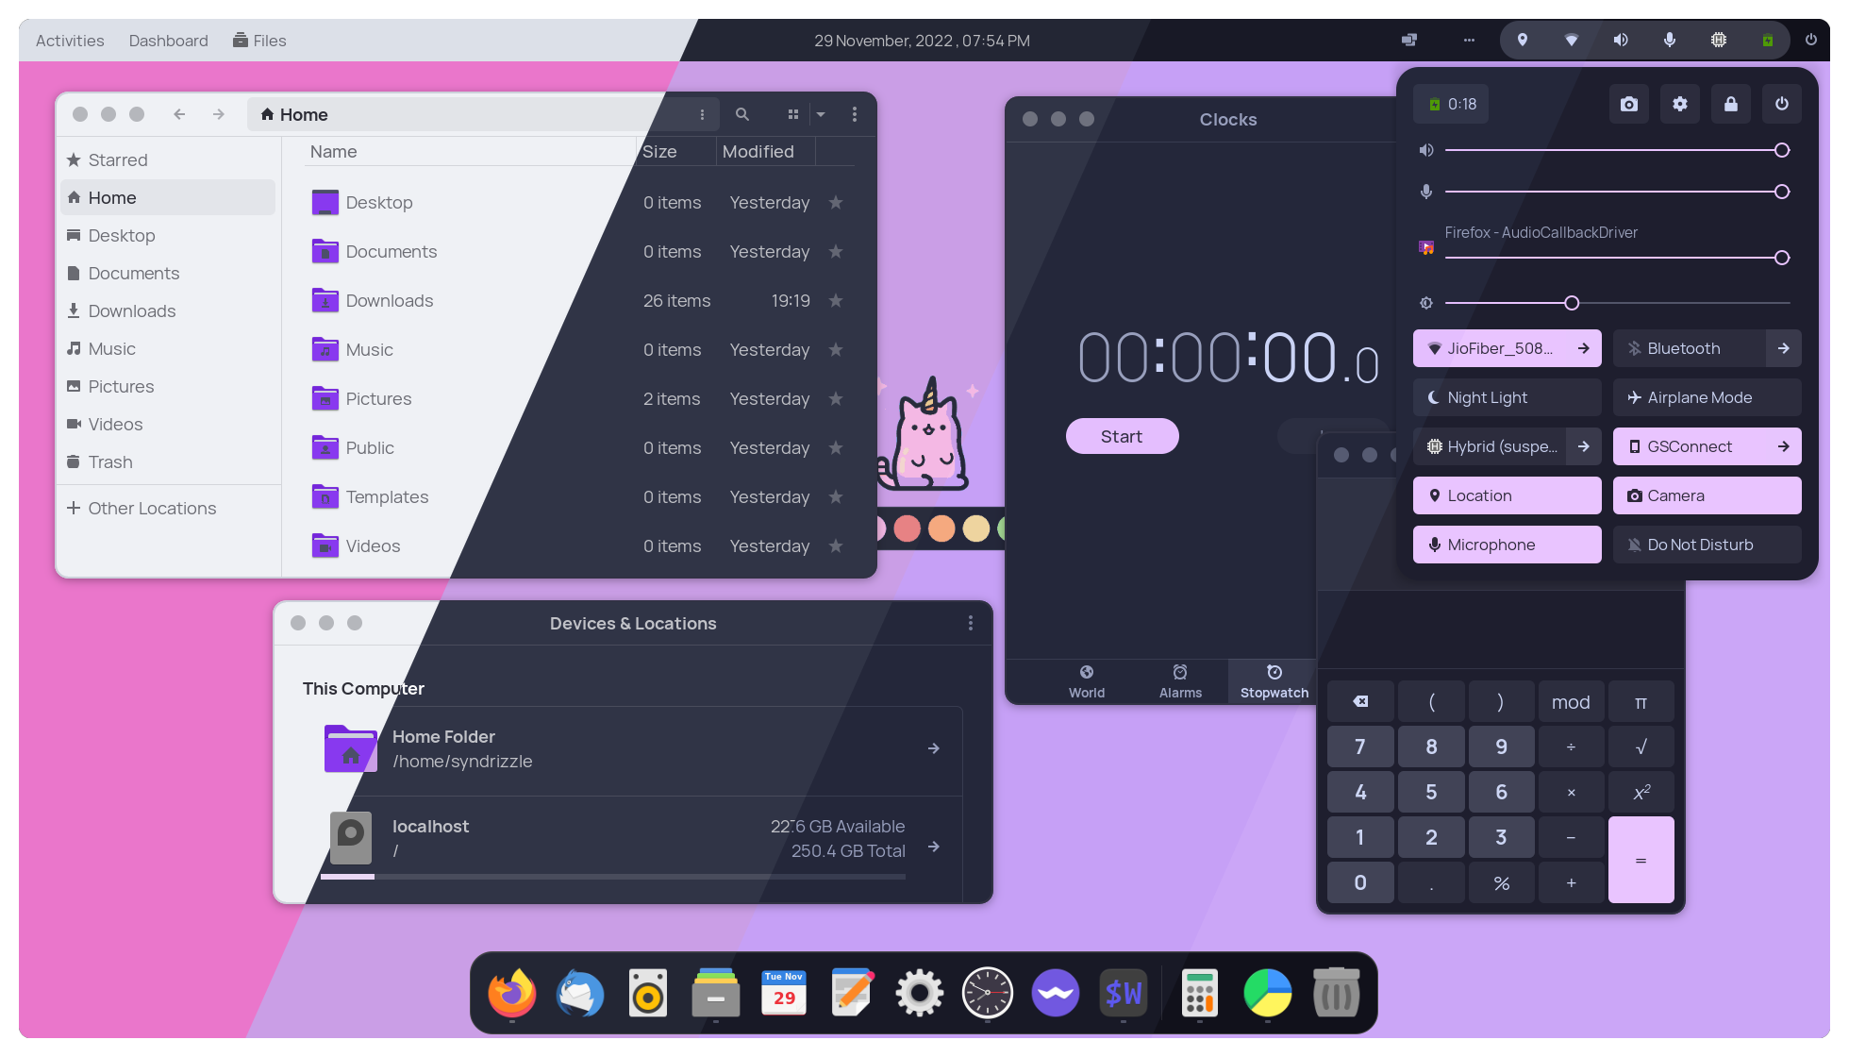Open Firefox from the dock

point(512,994)
